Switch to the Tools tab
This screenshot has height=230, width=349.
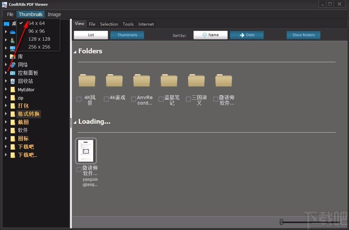pyautogui.click(x=128, y=24)
